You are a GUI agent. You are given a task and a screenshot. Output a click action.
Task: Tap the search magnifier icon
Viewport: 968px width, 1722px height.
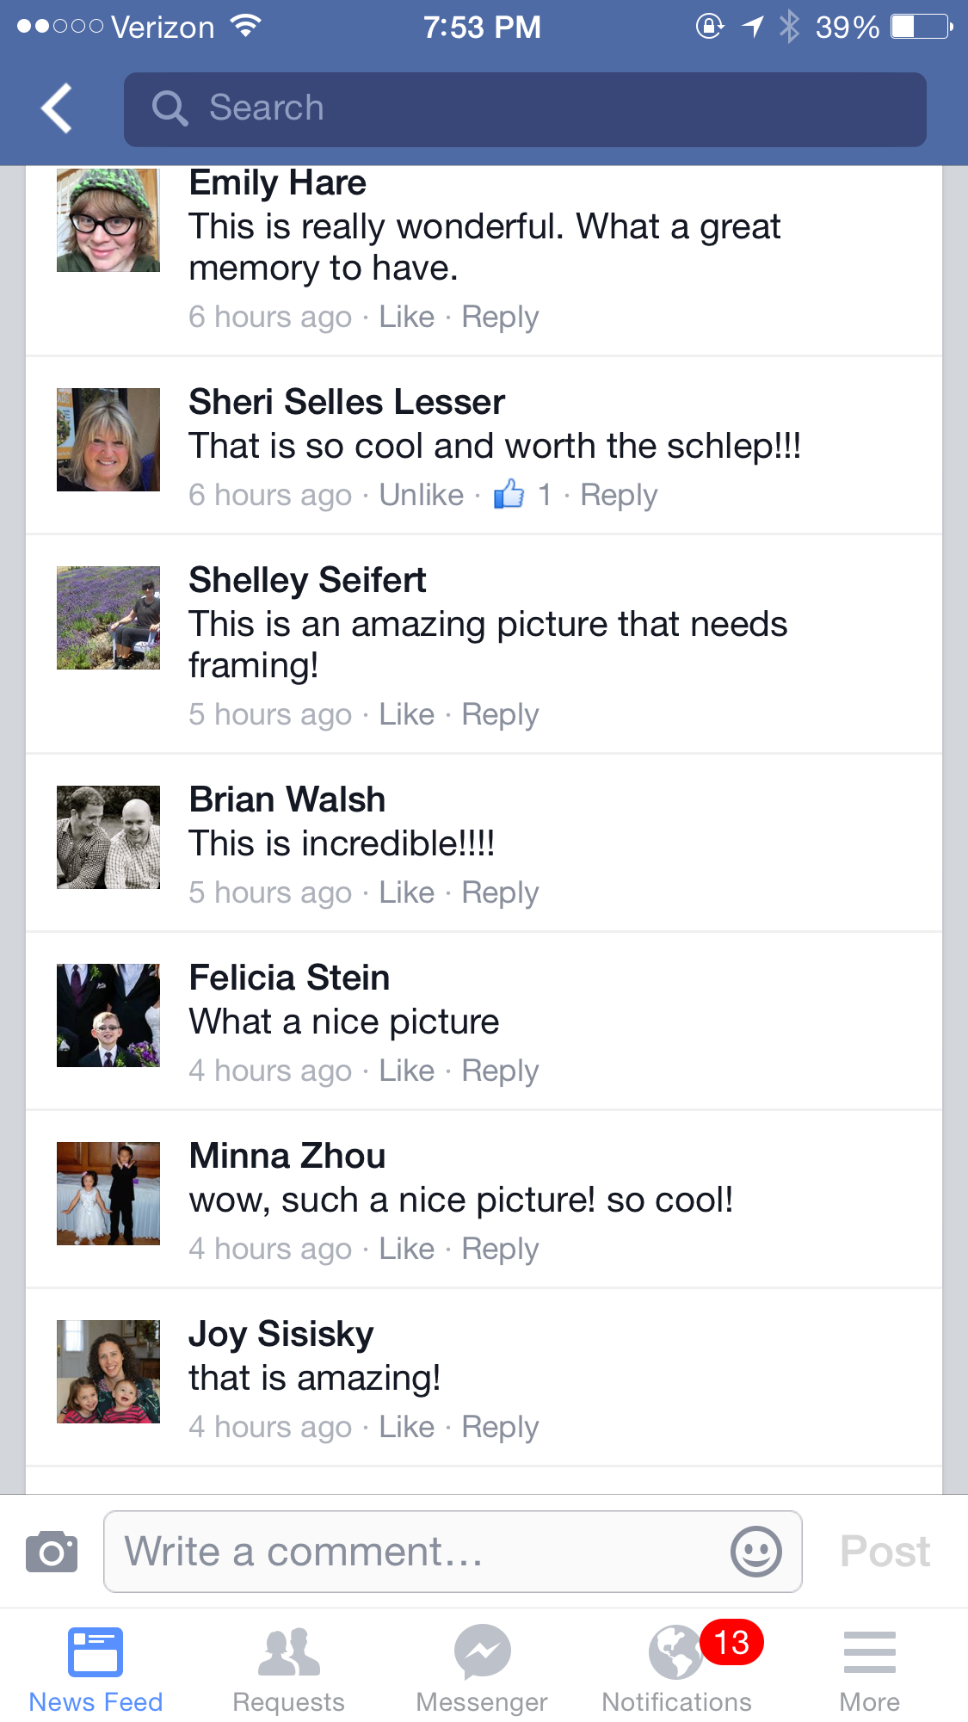(170, 108)
